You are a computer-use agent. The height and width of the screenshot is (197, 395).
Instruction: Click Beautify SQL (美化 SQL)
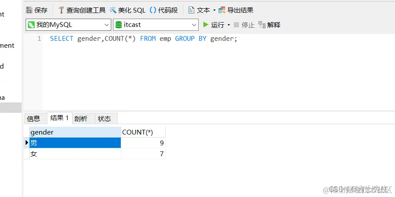tap(128, 10)
